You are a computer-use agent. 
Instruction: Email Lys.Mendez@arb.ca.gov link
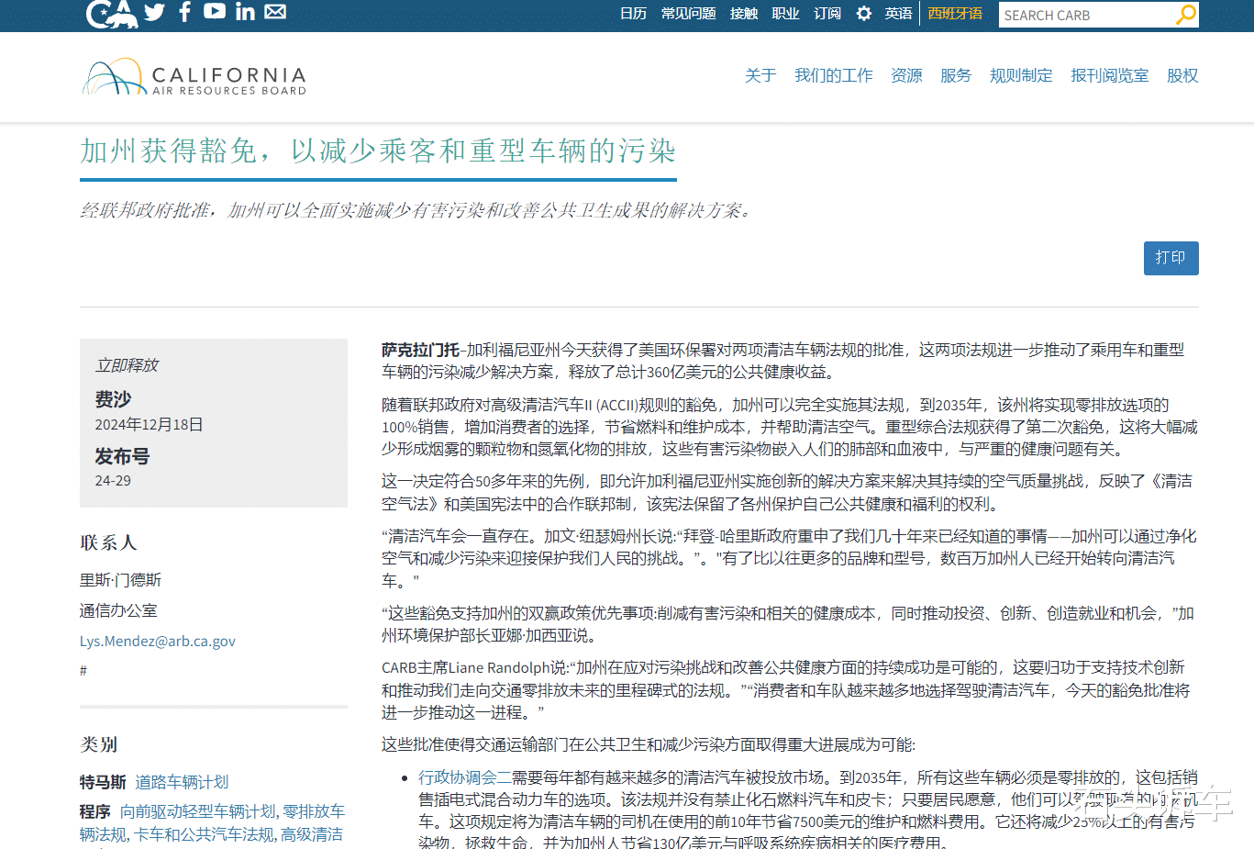click(158, 641)
